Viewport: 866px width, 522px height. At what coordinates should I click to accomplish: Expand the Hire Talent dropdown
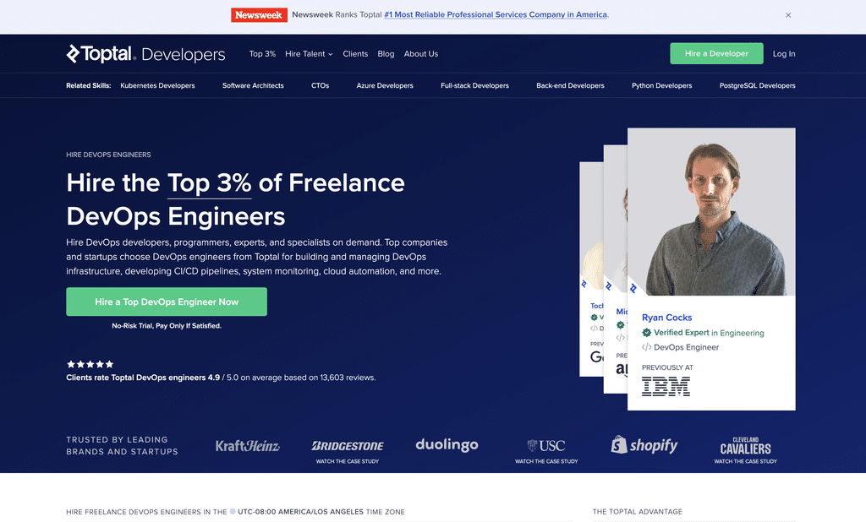(x=309, y=54)
